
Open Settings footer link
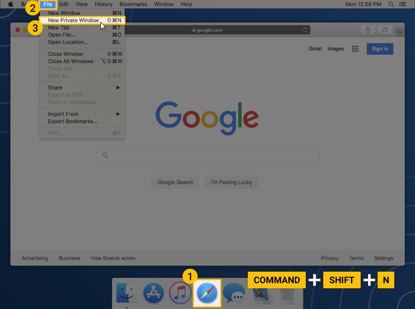[x=383, y=258]
